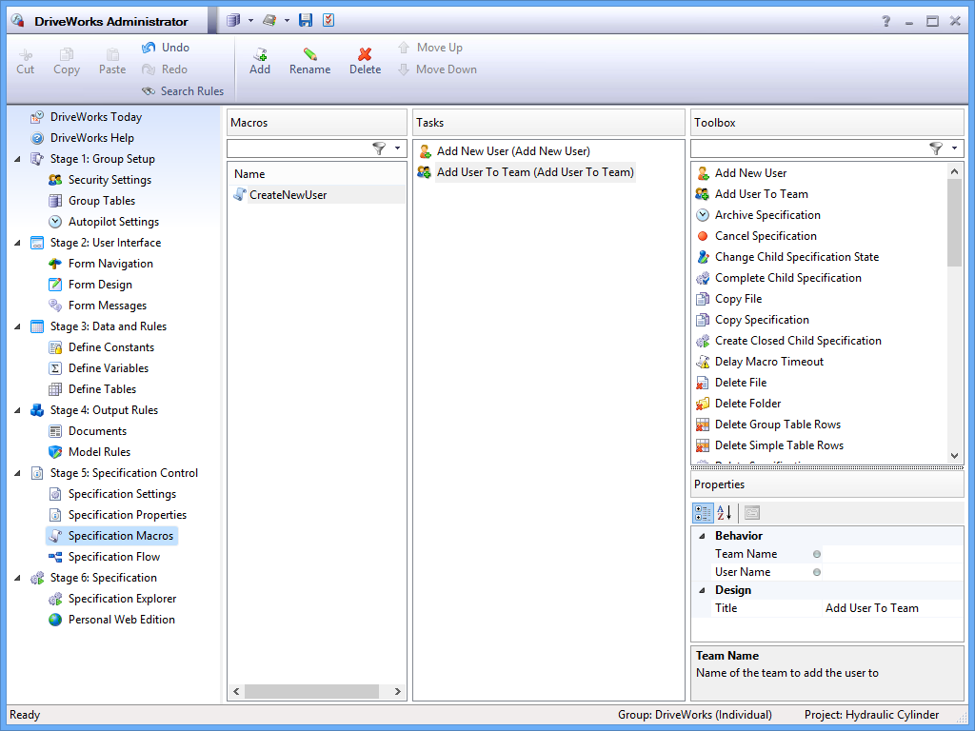The image size is (975, 731).
Task: Click the Add macro toolbar button
Action: [259, 60]
